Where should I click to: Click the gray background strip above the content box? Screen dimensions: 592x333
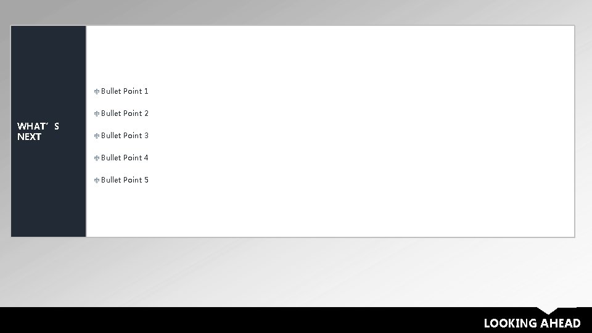click(296, 12)
